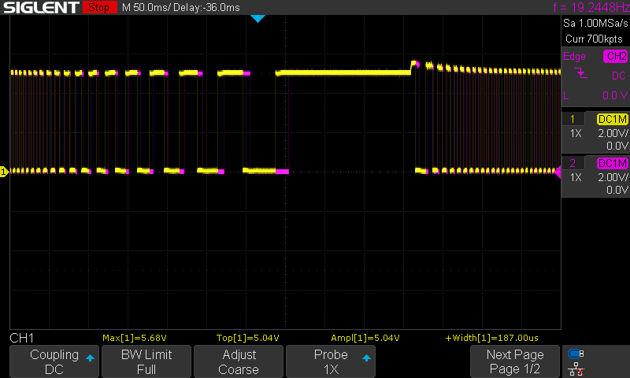The image size is (630, 378).
Task: Click the Edge trigger type label
Action: (574, 56)
